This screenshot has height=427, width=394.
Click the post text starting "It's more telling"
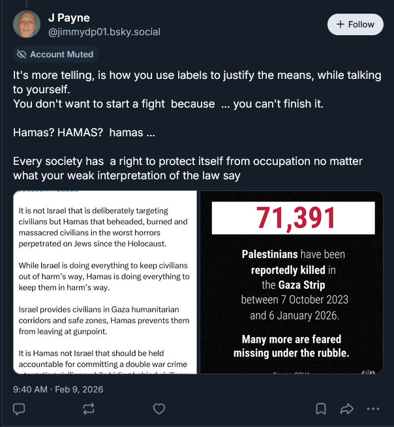coord(196,82)
